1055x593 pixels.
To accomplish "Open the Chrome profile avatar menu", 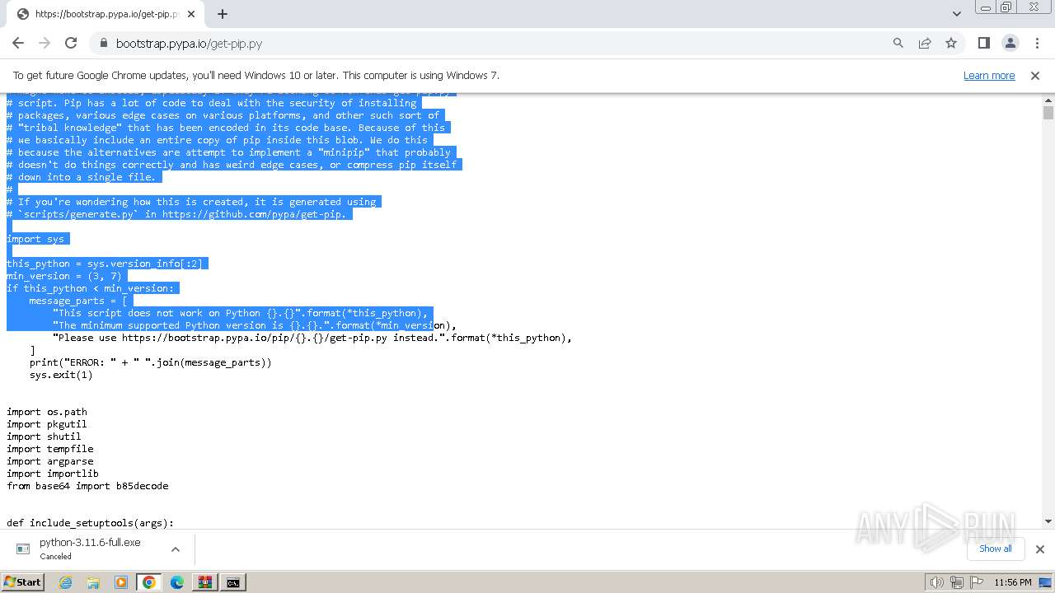I will [1010, 43].
